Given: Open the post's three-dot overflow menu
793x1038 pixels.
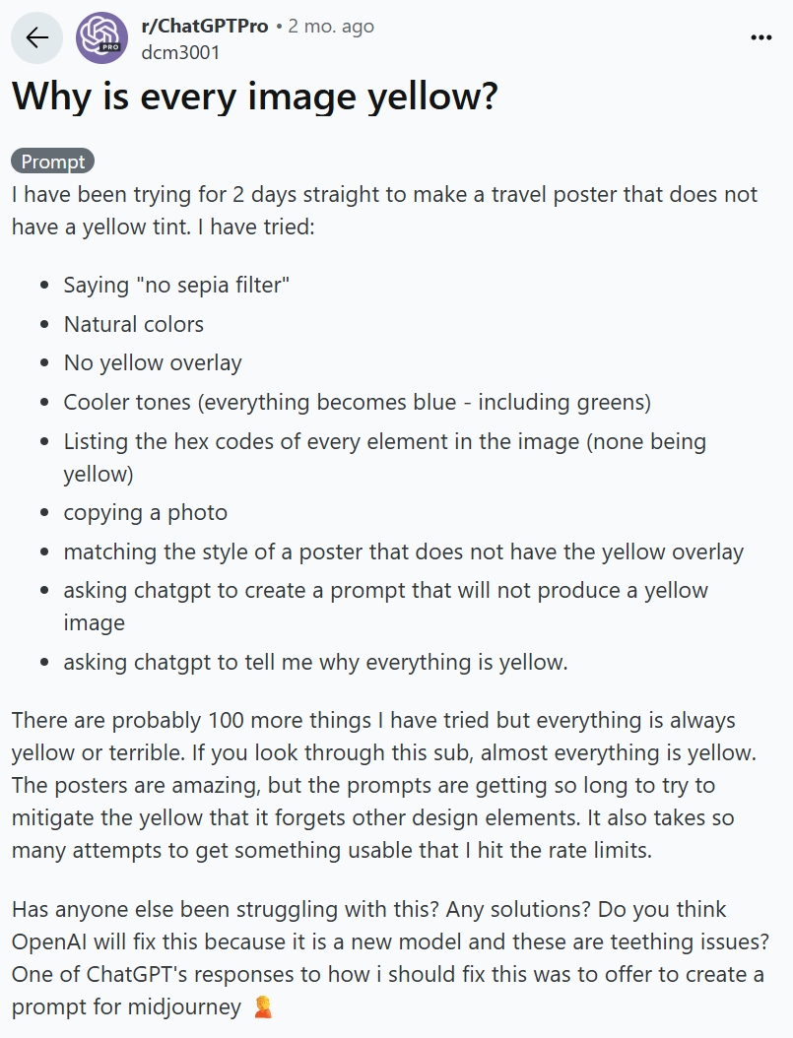Looking at the screenshot, I should [760, 38].
